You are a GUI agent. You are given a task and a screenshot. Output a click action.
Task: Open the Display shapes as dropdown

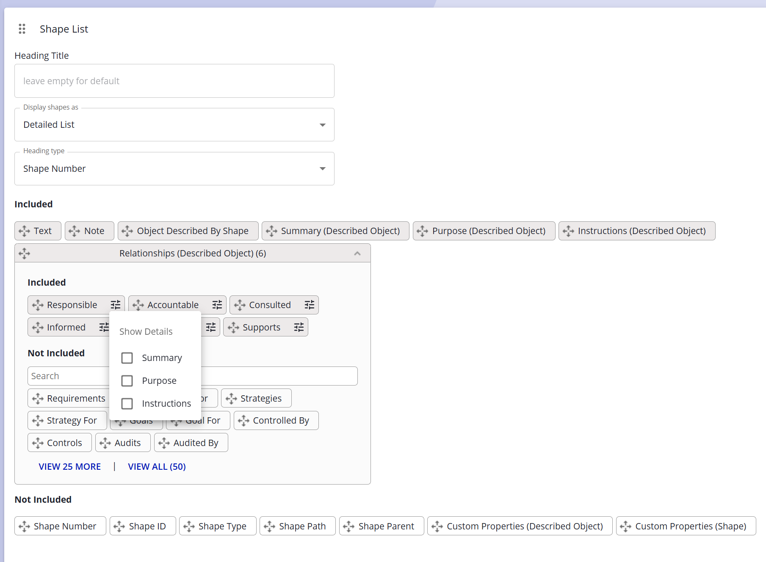pos(174,125)
